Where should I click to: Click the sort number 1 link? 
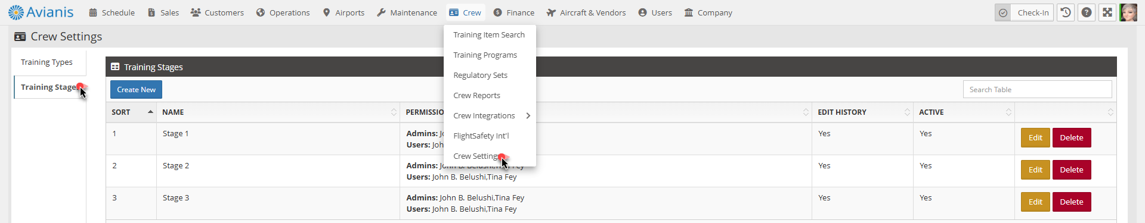coord(114,134)
